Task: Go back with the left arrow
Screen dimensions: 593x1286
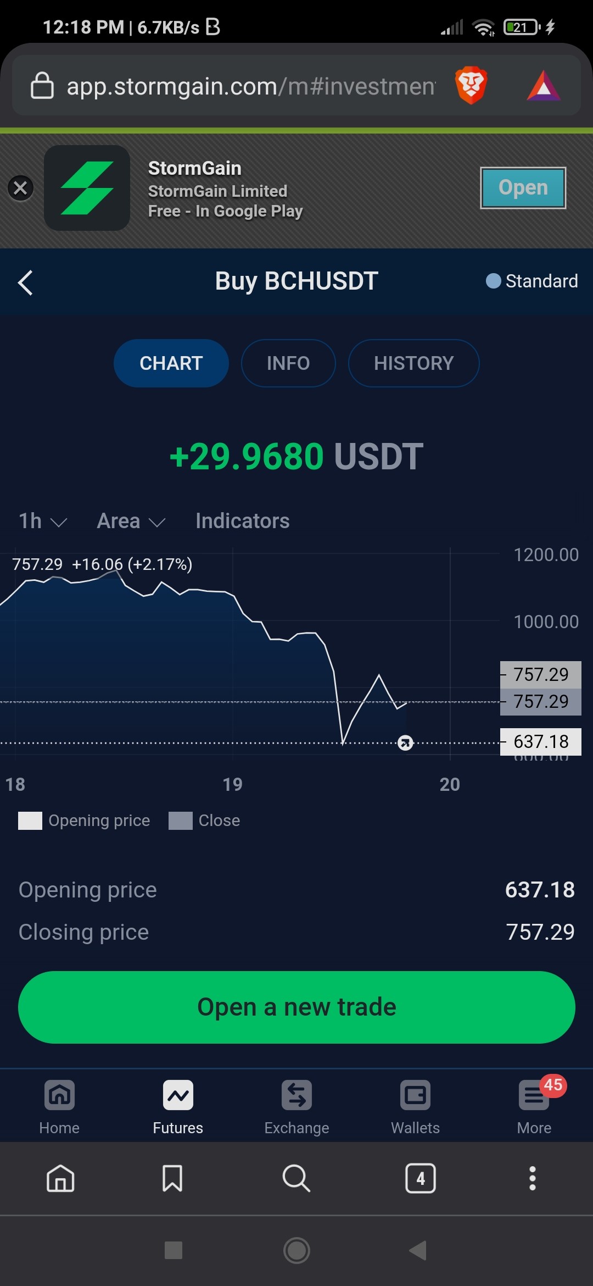Action: click(x=25, y=282)
